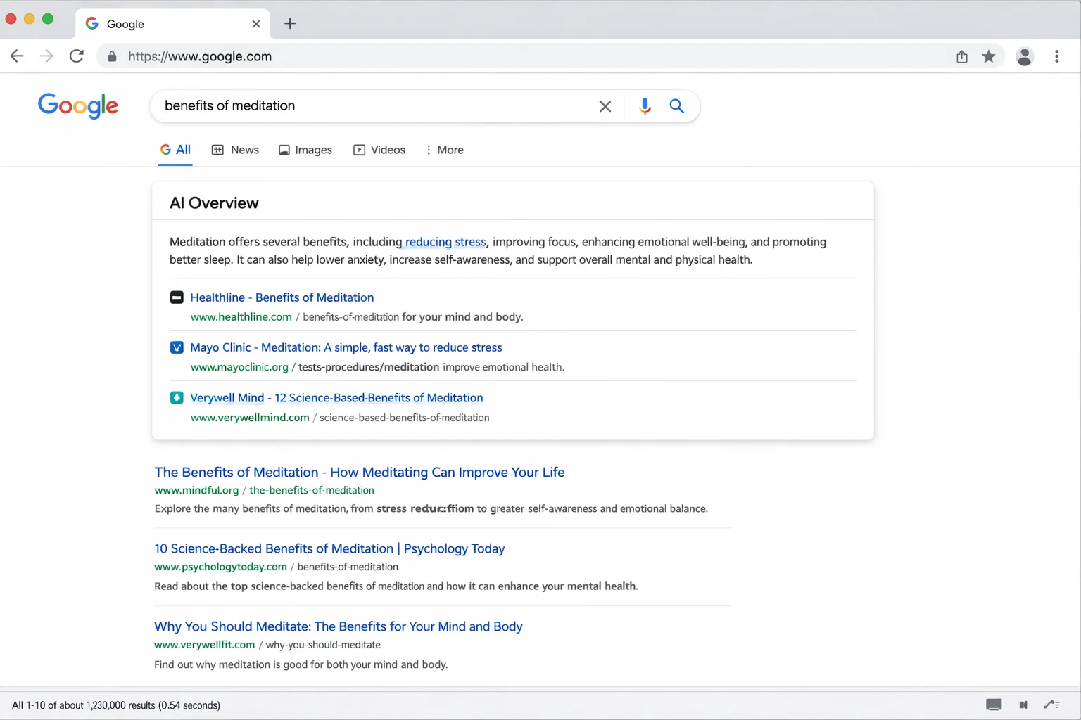Switch to the News tab

(235, 150)
